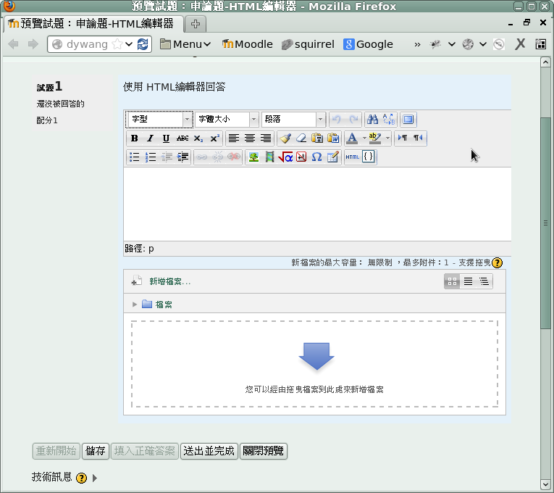The width and height of the screenshot is (554, 493).
Task: Insert an image using the picture icon
Action: [x=253, y=157]
